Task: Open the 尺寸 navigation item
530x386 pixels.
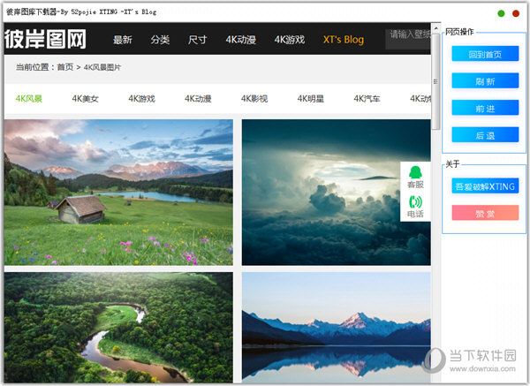Action: click(197, 40)
